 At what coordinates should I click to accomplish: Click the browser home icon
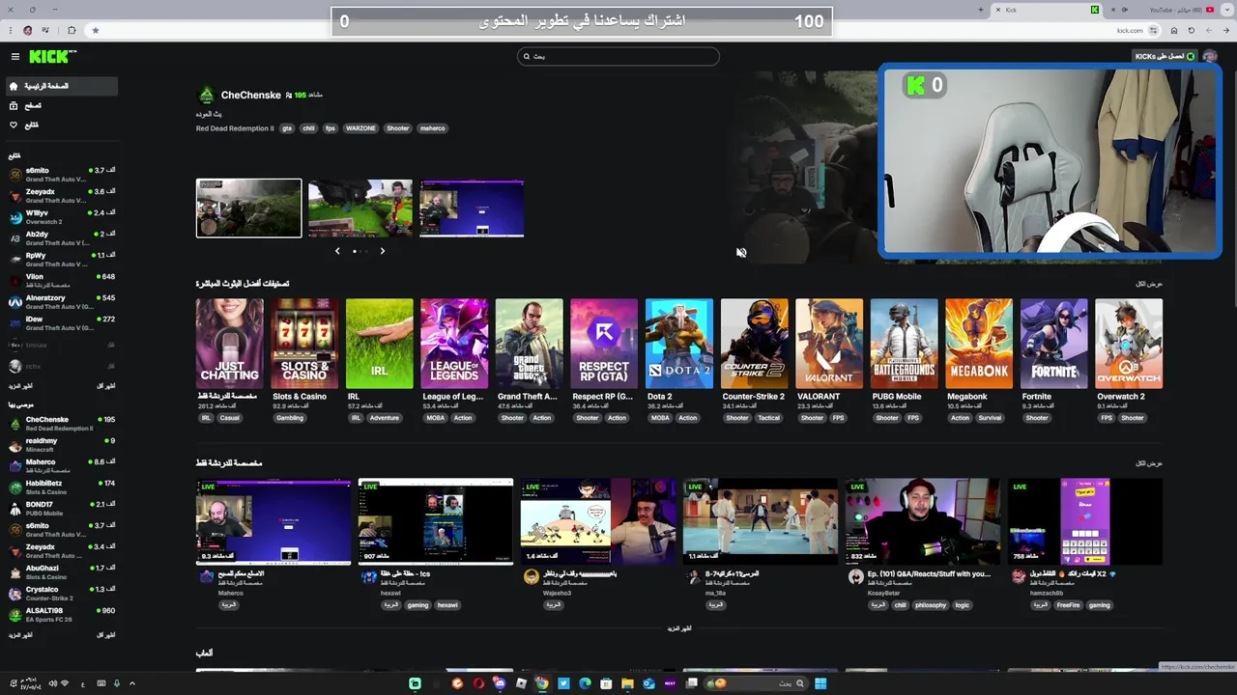click(1174, 30)
